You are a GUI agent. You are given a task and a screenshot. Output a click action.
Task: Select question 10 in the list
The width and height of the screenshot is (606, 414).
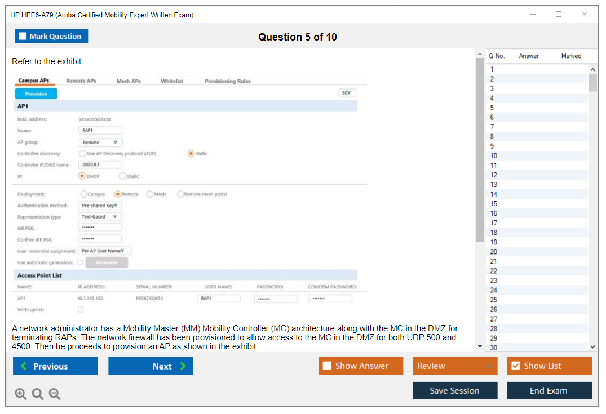tap(494, 156)
